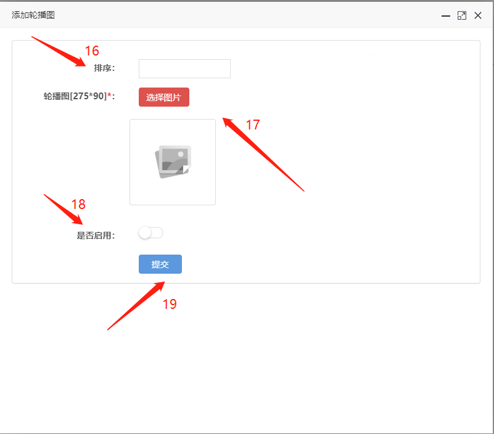Click the red annotation number 17
Screen dimensions: 494x434
(x=253, y=125)
